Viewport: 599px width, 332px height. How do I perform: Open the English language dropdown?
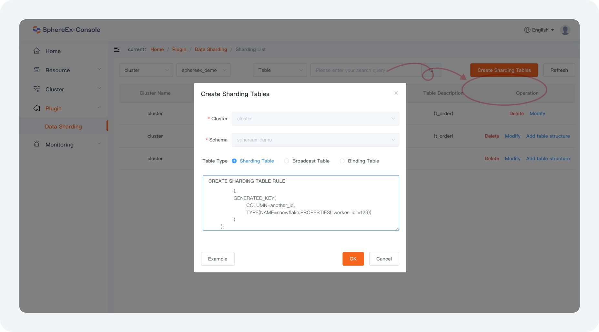[539, 30]
